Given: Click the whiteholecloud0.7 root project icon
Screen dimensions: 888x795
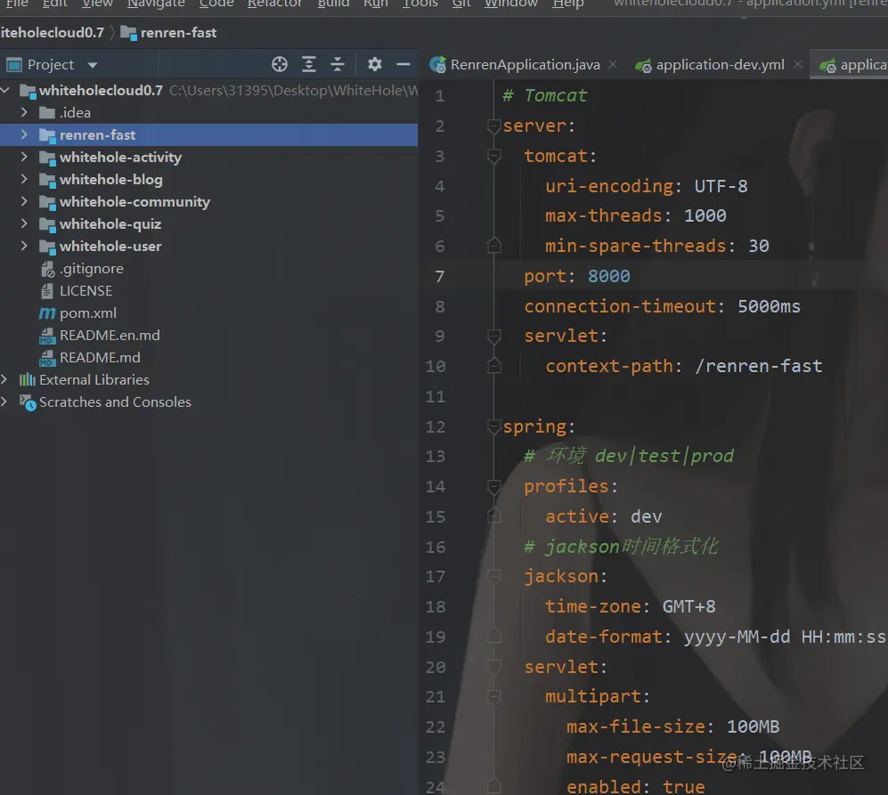Looking at the screenshot, I should 28,91.
